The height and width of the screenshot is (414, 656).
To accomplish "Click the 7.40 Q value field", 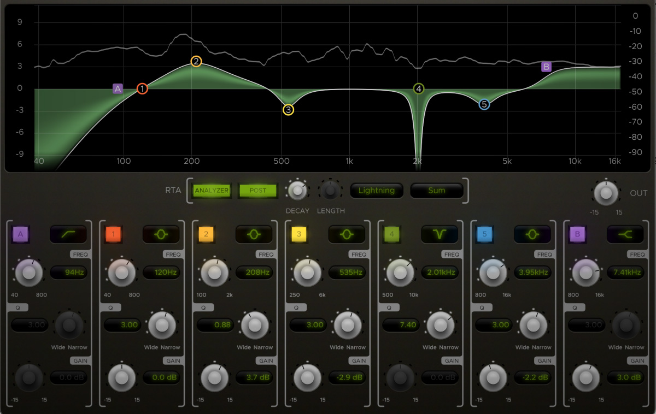I will [x=401, y=325].
